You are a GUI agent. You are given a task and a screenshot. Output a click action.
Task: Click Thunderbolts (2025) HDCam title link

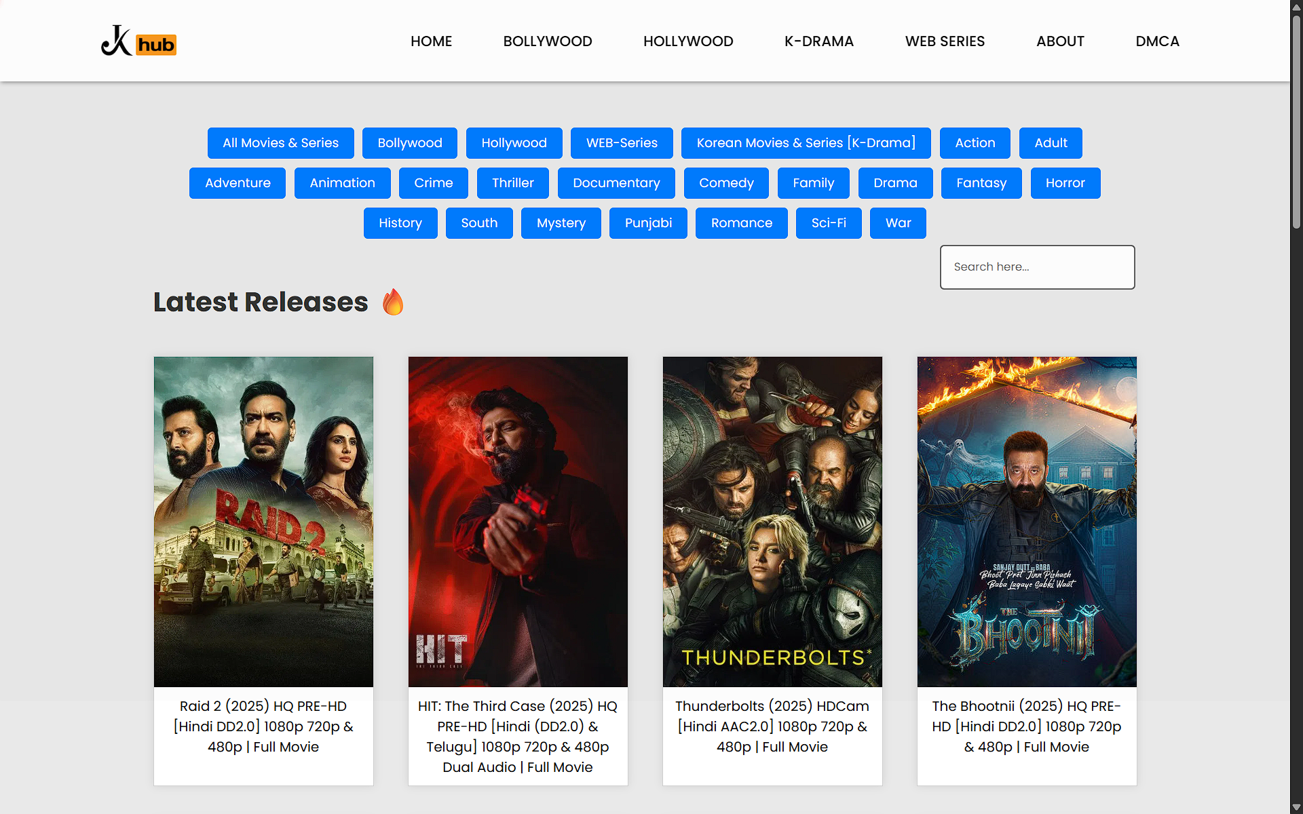coord(772,726)
